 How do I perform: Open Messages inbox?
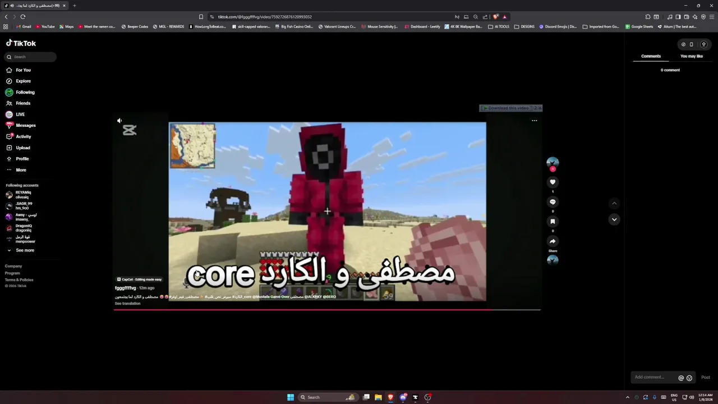click(21, 125)
